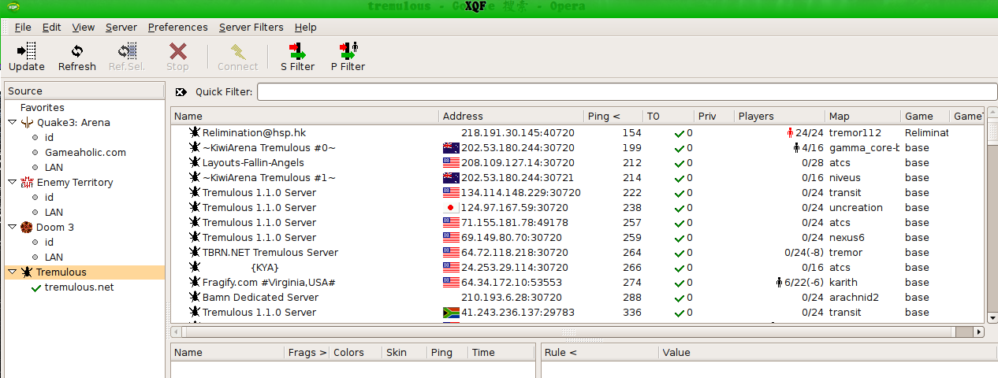Click the Doom 3 game icon
Image resolution: width=998 pixels, height=378 pixels.
tap(28, 227)
